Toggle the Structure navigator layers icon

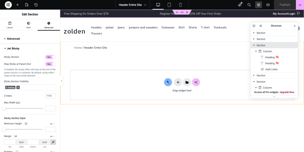pyautogui.click(x=259, y=5)
